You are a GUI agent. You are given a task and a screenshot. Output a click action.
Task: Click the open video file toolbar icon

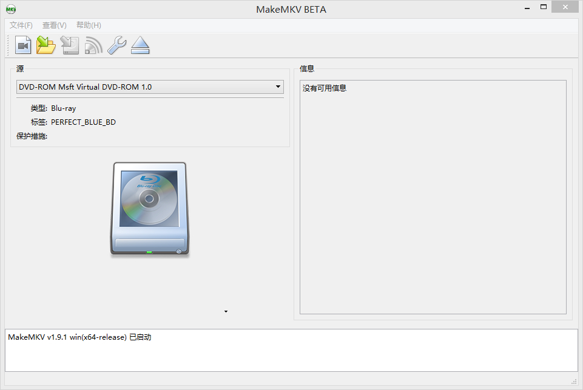pyautogui.click(x=24, y=45)
